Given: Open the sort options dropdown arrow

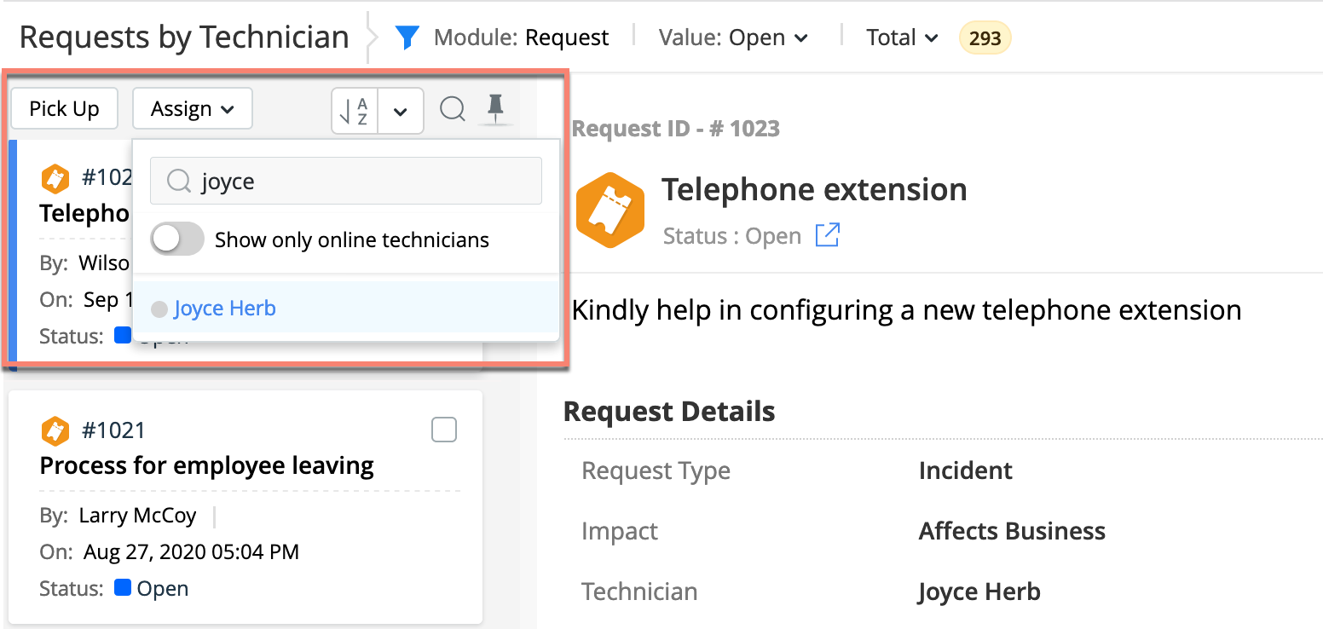Looking at the screenshot, I should pos(401,111).
